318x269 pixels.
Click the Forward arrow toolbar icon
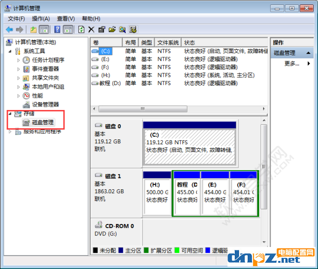20,30
